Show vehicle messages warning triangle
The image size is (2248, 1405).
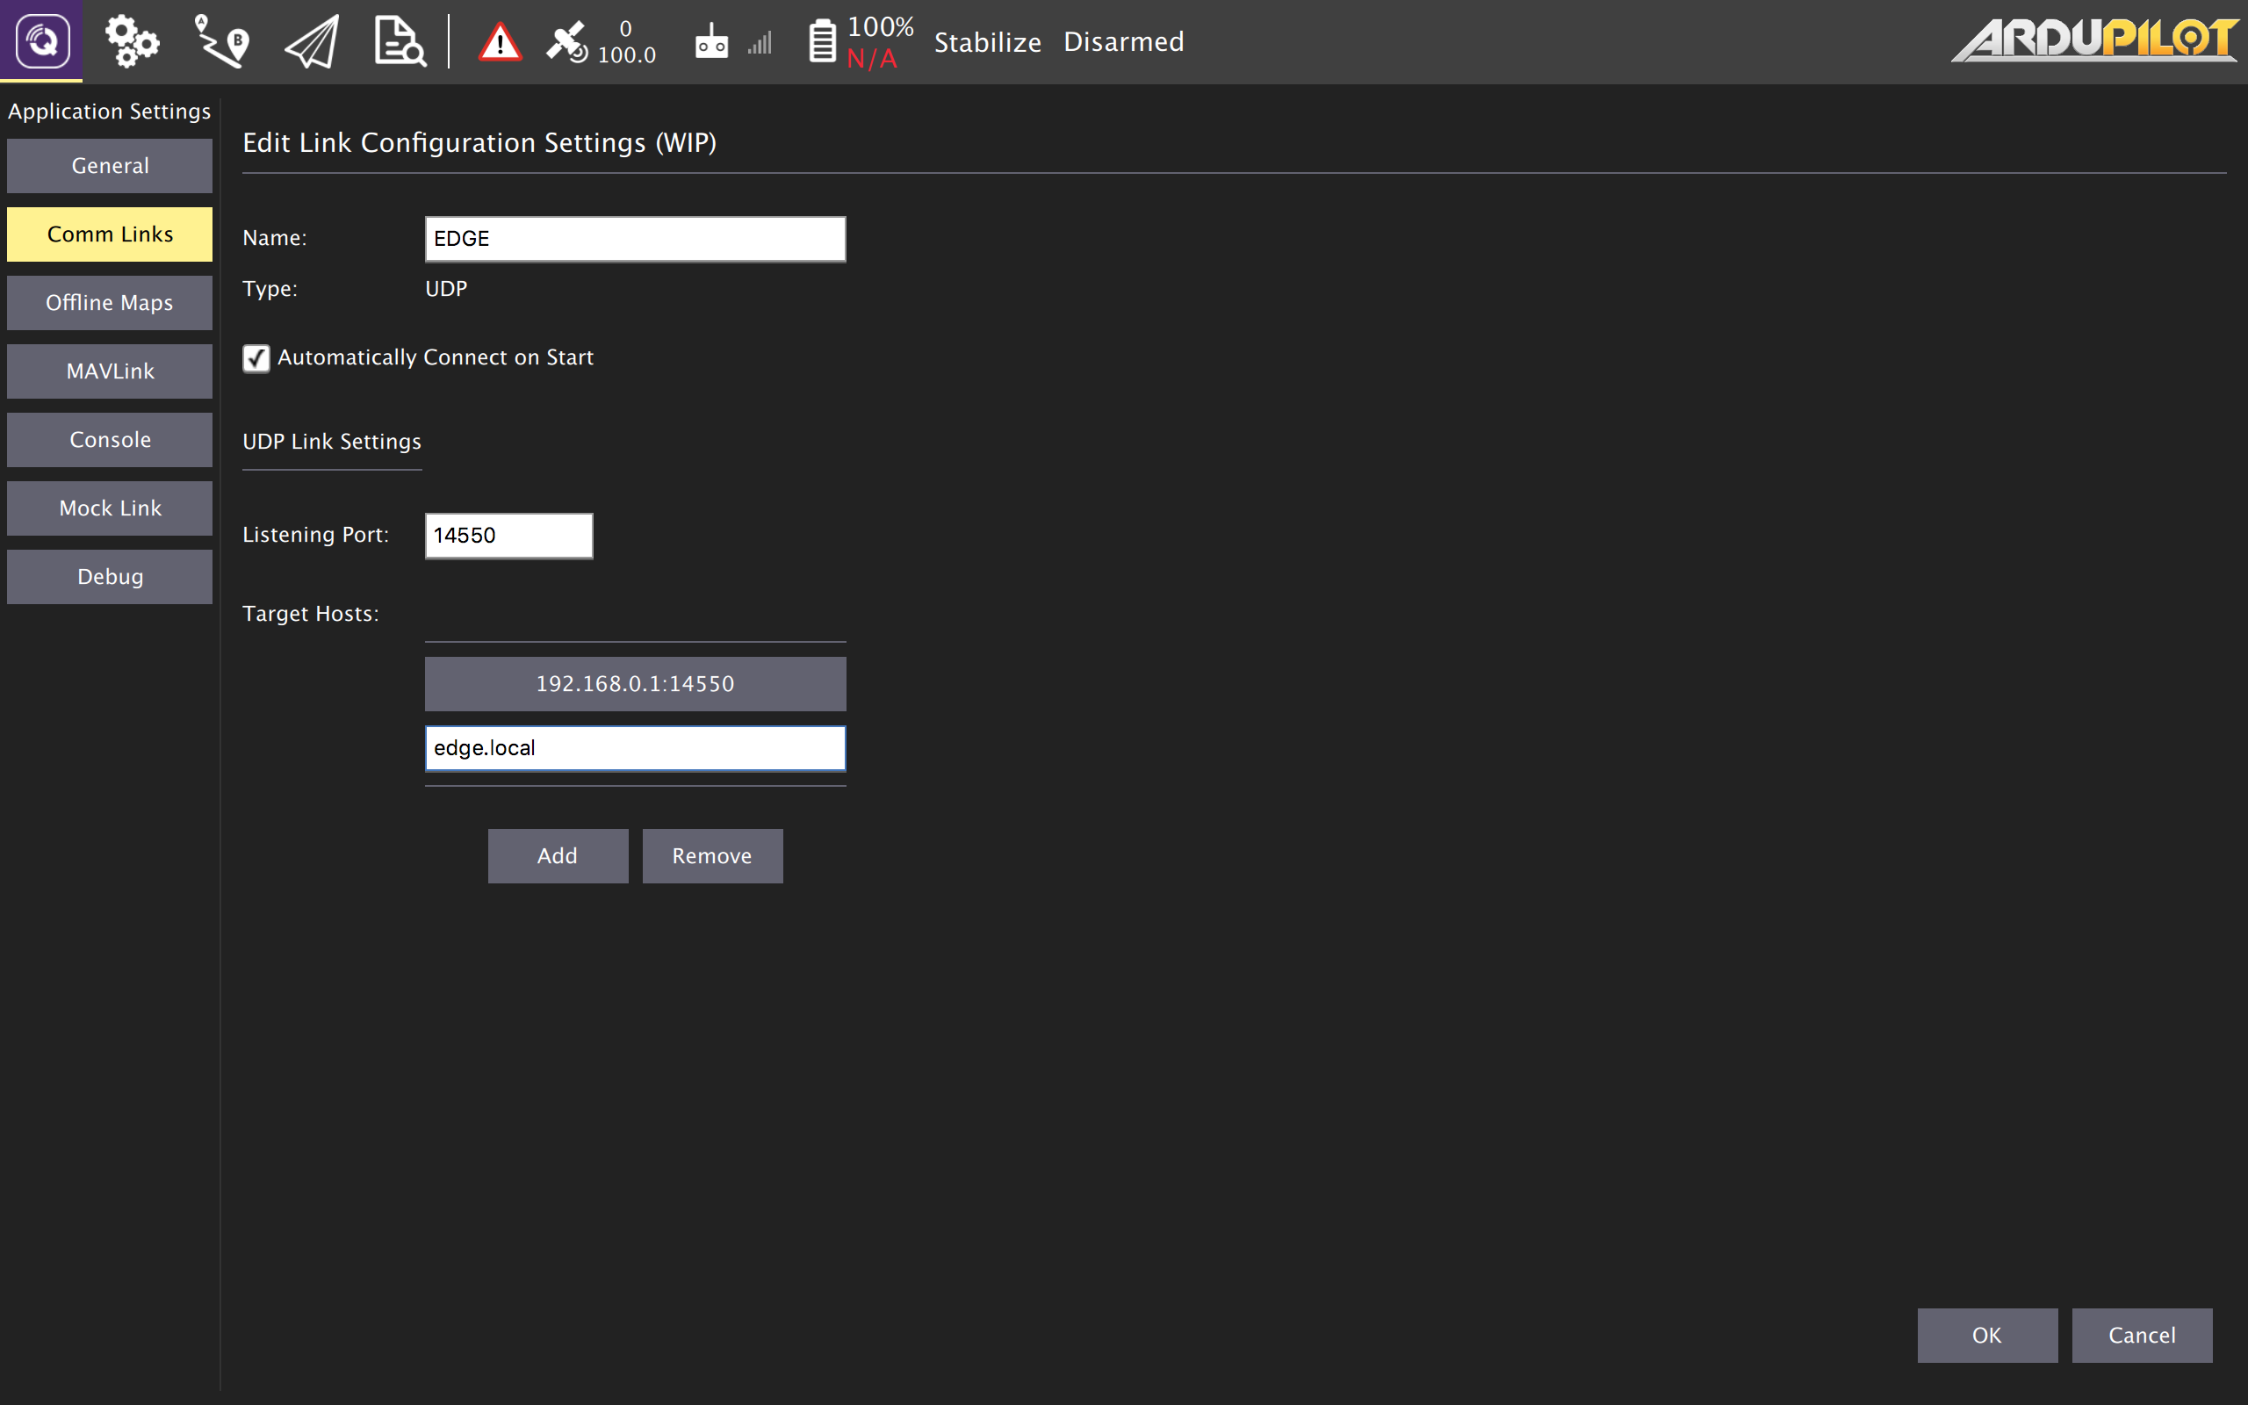pos(500,42)
